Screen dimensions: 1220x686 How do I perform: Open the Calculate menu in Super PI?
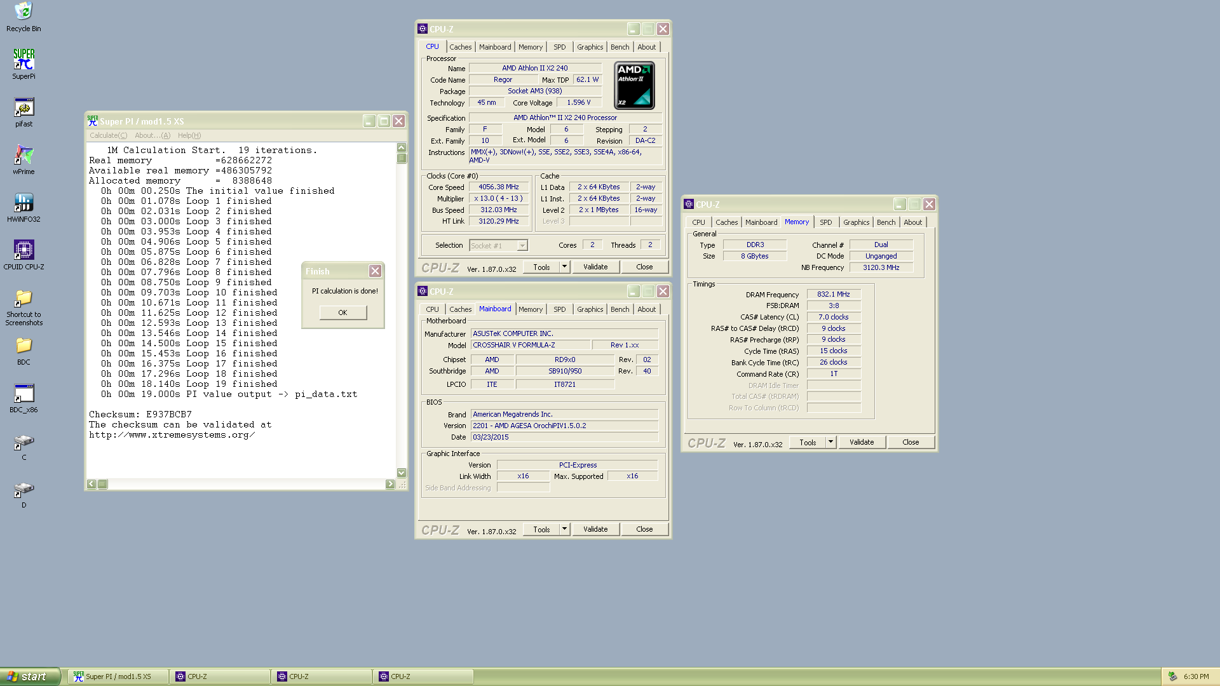pyautogui.click(x=108, y=135)
